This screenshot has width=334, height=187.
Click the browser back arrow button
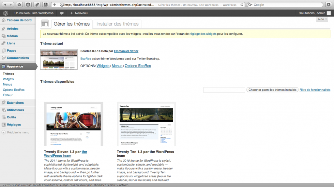coord(5,5)
